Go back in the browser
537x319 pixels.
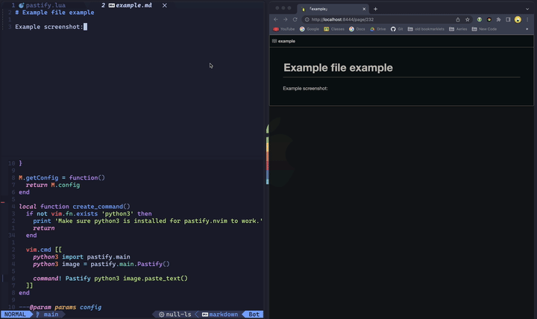(276, 19)
